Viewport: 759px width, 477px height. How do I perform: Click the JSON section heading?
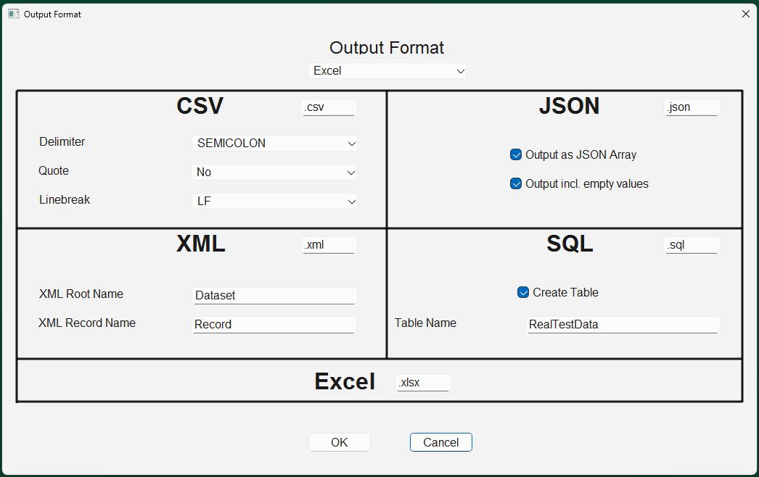click(569, 106)
